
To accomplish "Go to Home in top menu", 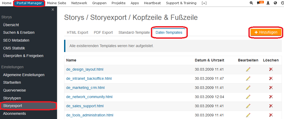I will pos(7,3).
